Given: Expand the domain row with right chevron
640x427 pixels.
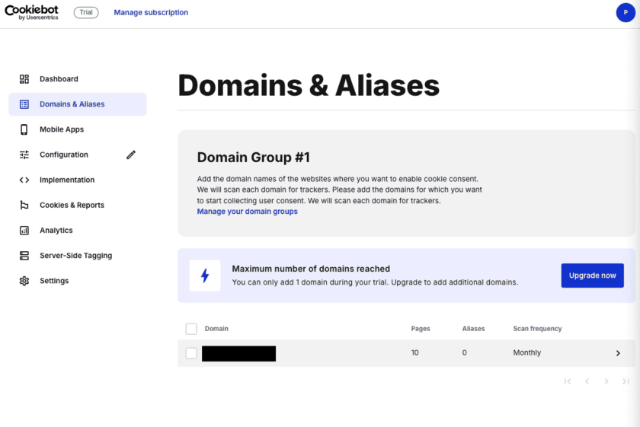Looking at the screenshot, I should tap(618, 353).
